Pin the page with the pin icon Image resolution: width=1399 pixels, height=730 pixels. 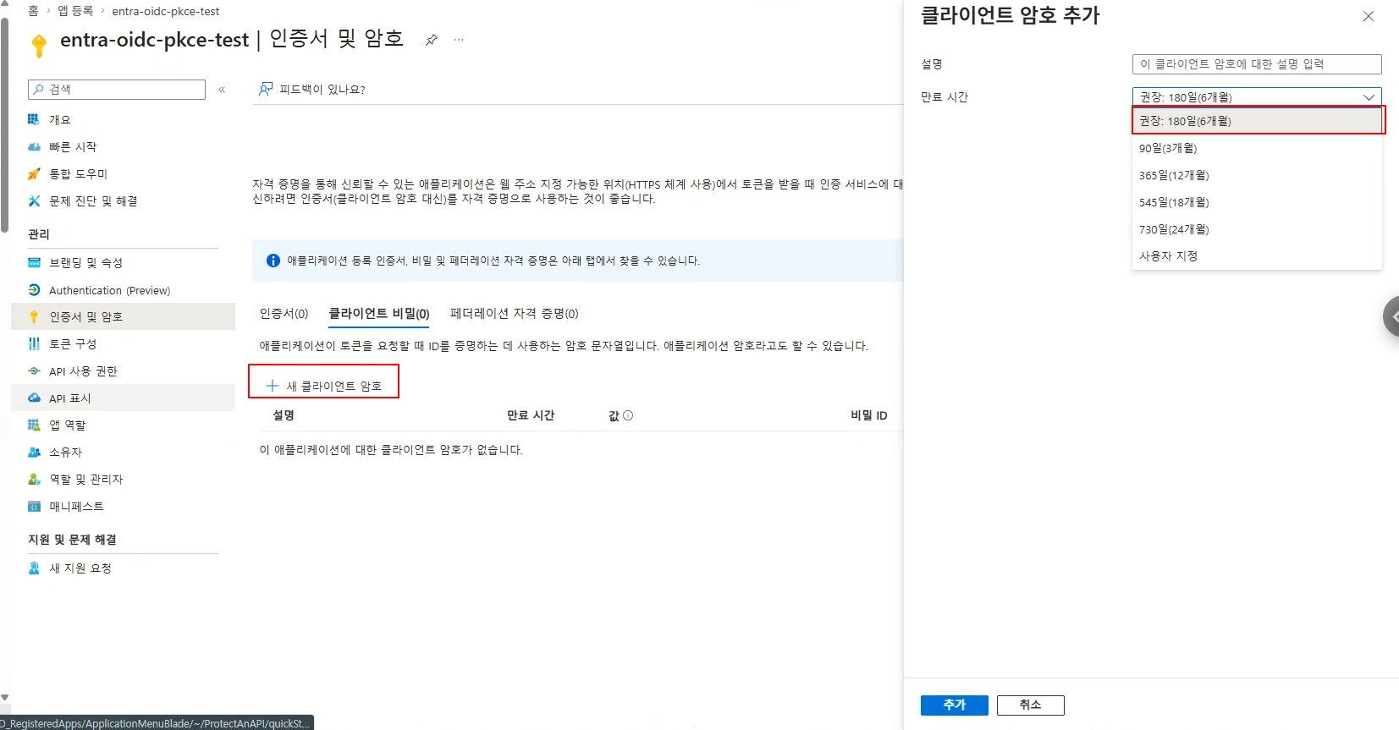coord(431,40)
